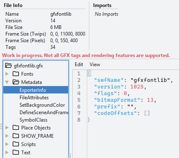Expand the Place Objects node
The image size is (179, 158).
coord(7,128)
